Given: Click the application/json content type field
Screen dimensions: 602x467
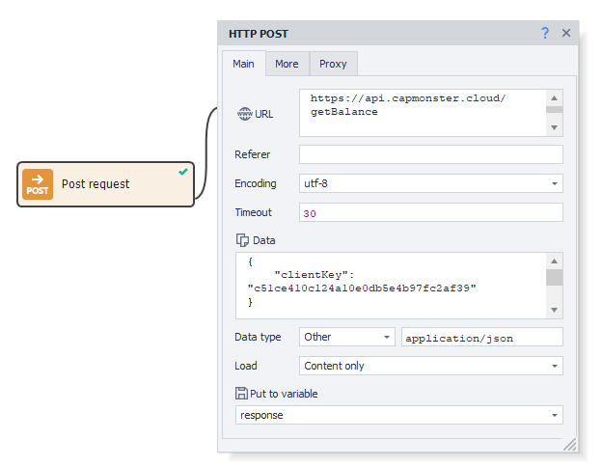Looking at the screenshot, I should click(x=481, y=337).
